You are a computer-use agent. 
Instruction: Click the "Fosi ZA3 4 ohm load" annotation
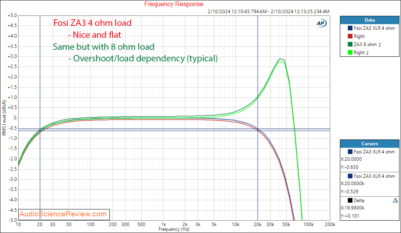pos(92,23)
